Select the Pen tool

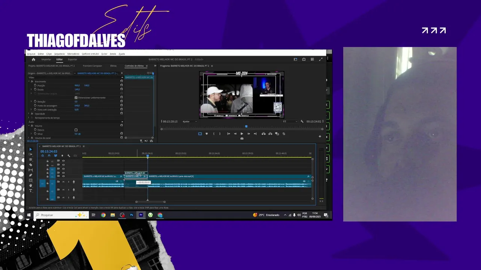[30, 175]
